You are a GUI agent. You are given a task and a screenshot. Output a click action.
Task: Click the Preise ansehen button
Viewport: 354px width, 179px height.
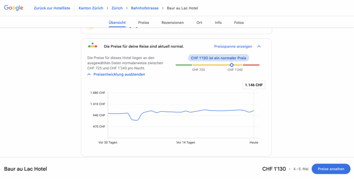tap(331, 169)
